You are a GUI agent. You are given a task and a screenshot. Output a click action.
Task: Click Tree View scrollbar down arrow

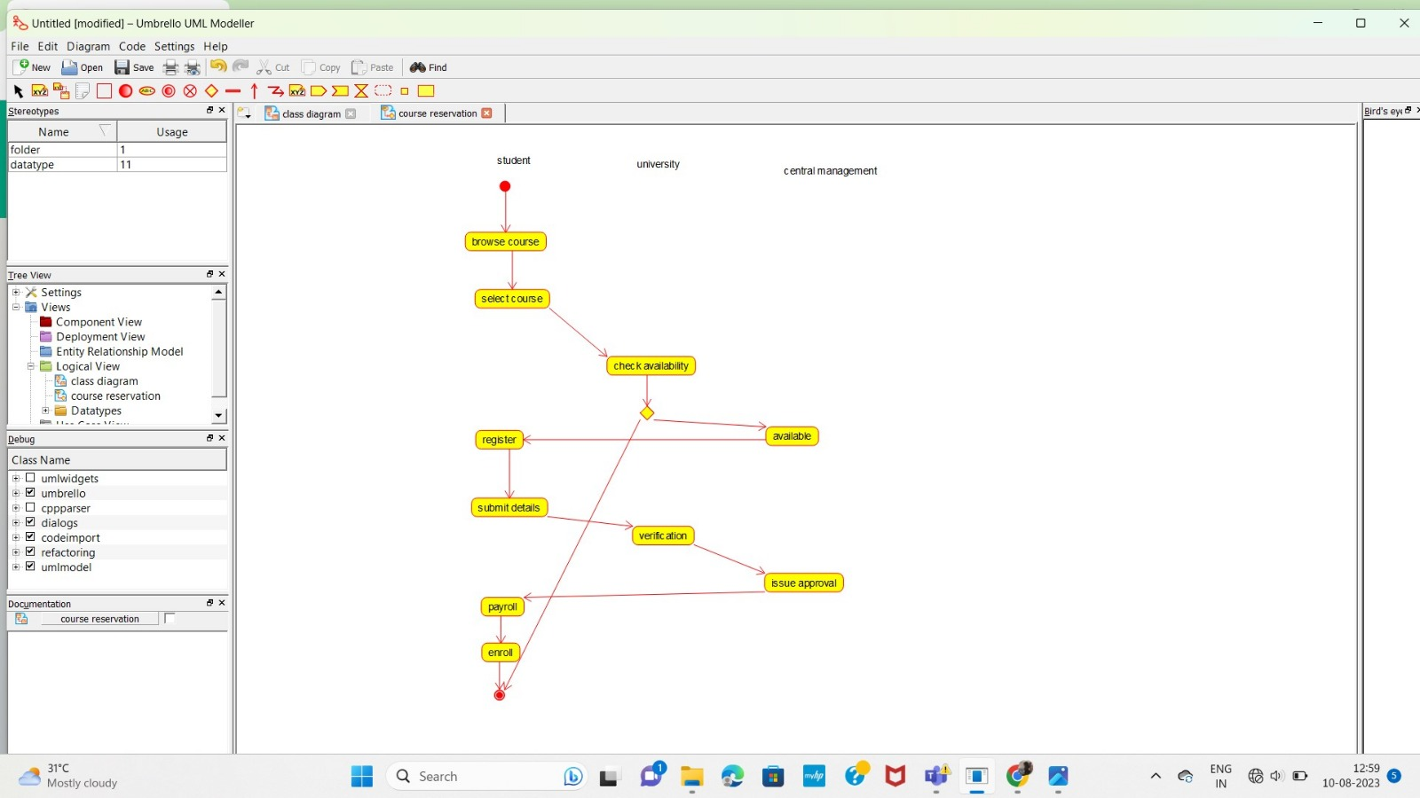[218, 416]
